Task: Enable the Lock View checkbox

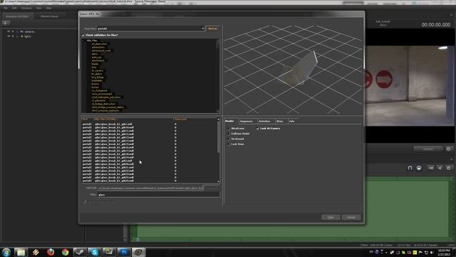Action: (x=229, y=144)
